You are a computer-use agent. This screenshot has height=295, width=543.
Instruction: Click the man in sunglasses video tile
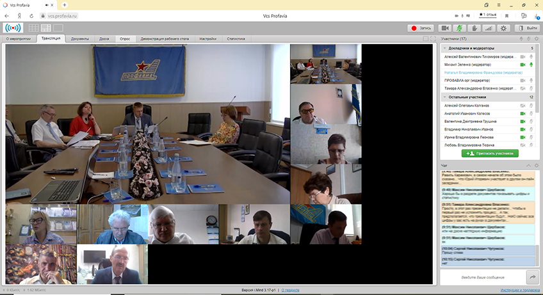(x=326, y=104)
